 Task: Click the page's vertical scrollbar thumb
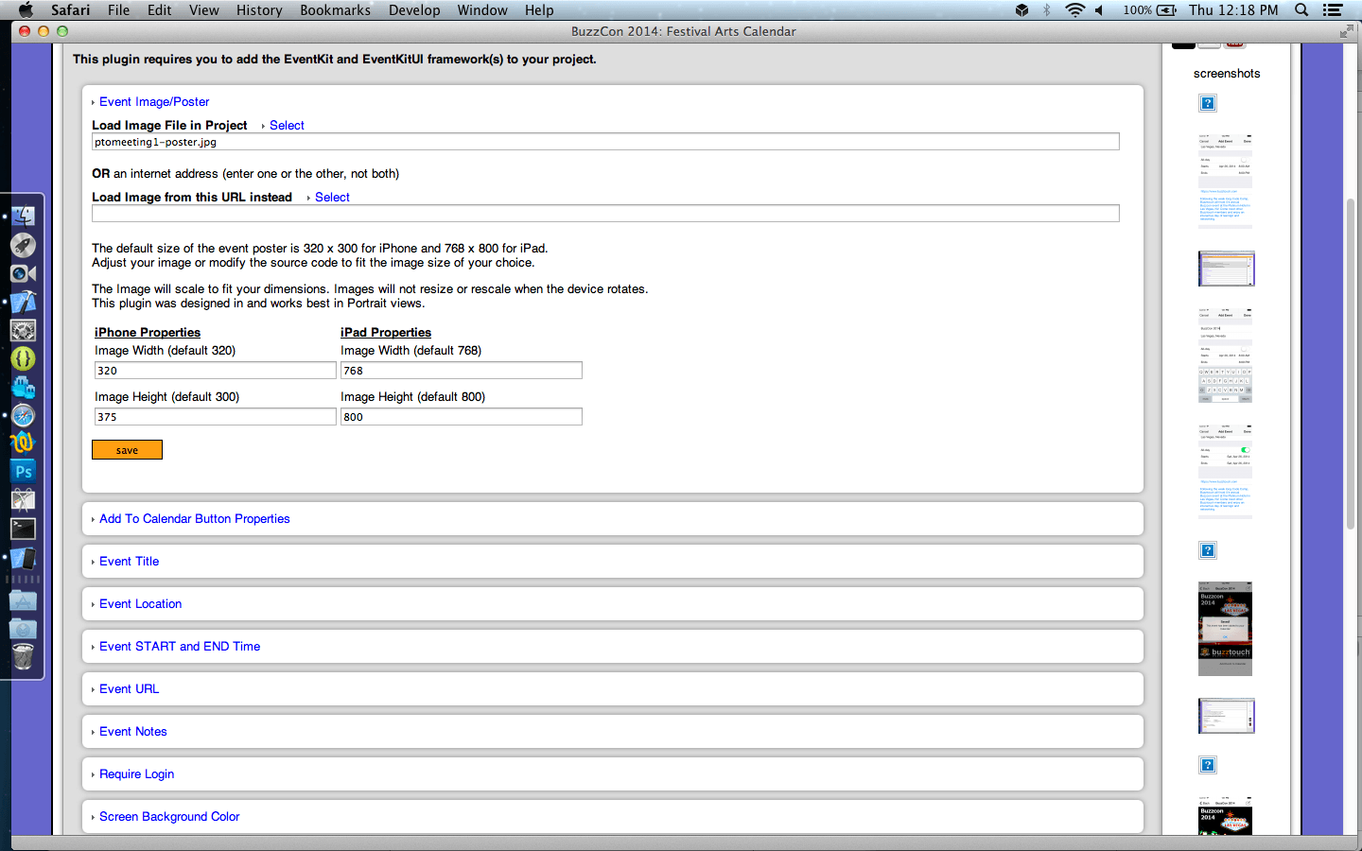pyautogui.click(x=1351, y=364)
